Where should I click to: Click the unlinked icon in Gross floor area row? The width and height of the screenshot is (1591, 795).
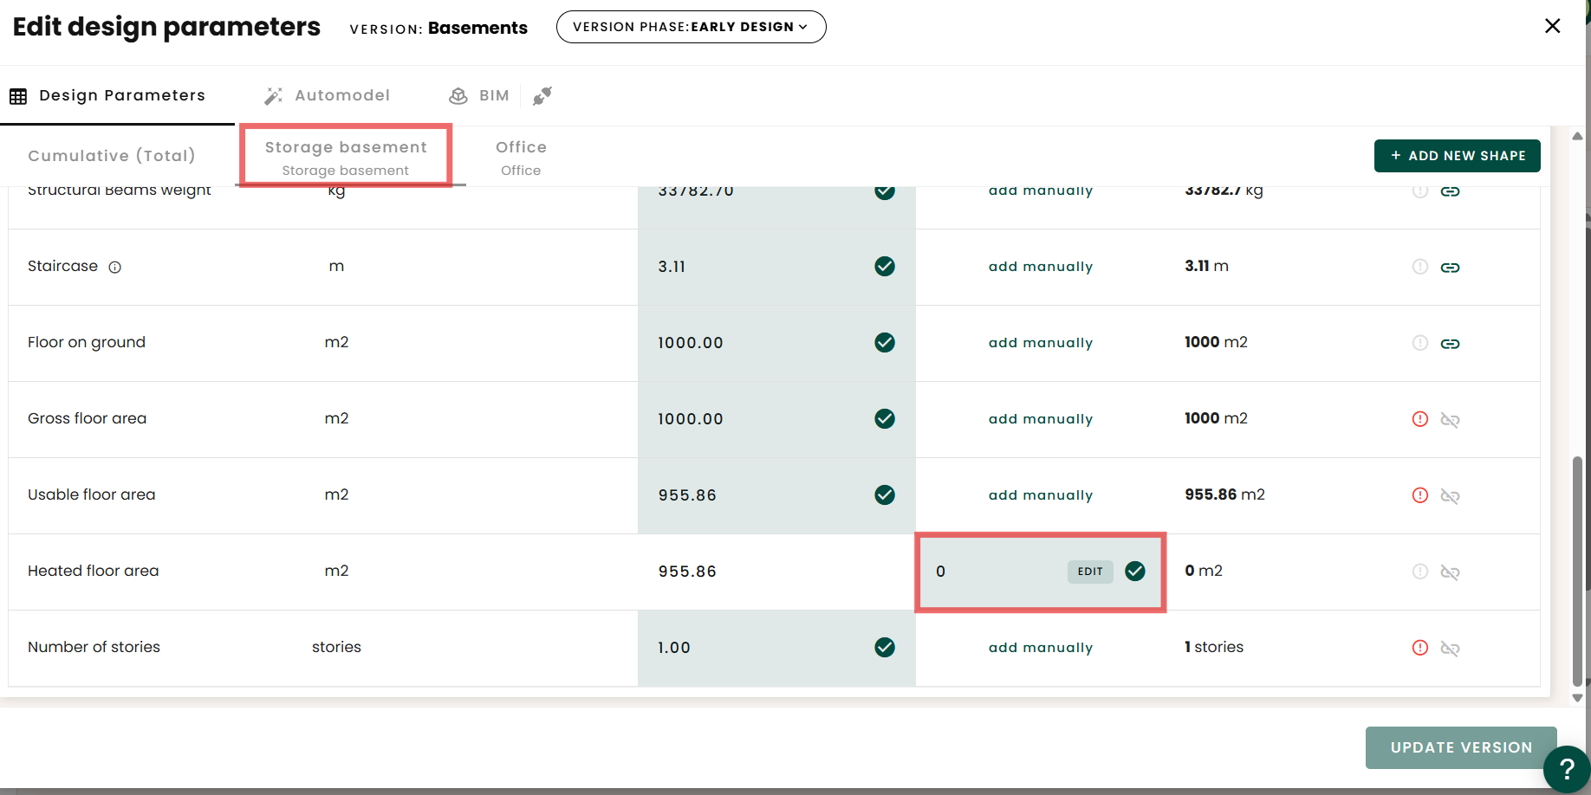click(1450, 420)
